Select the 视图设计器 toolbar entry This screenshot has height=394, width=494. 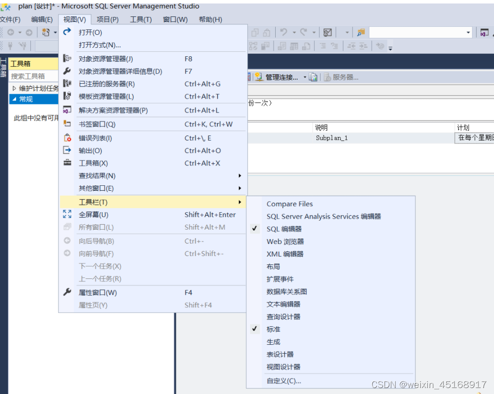(x=283, y=367)
